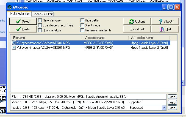Select the second unhighlighted AVSEQ01.MPG row
This screenshot has height=117, width=186.
91,48
